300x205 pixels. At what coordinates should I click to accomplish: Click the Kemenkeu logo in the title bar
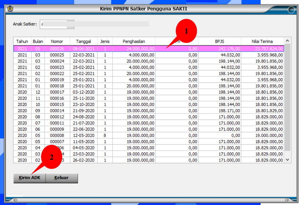click(10, 8)
